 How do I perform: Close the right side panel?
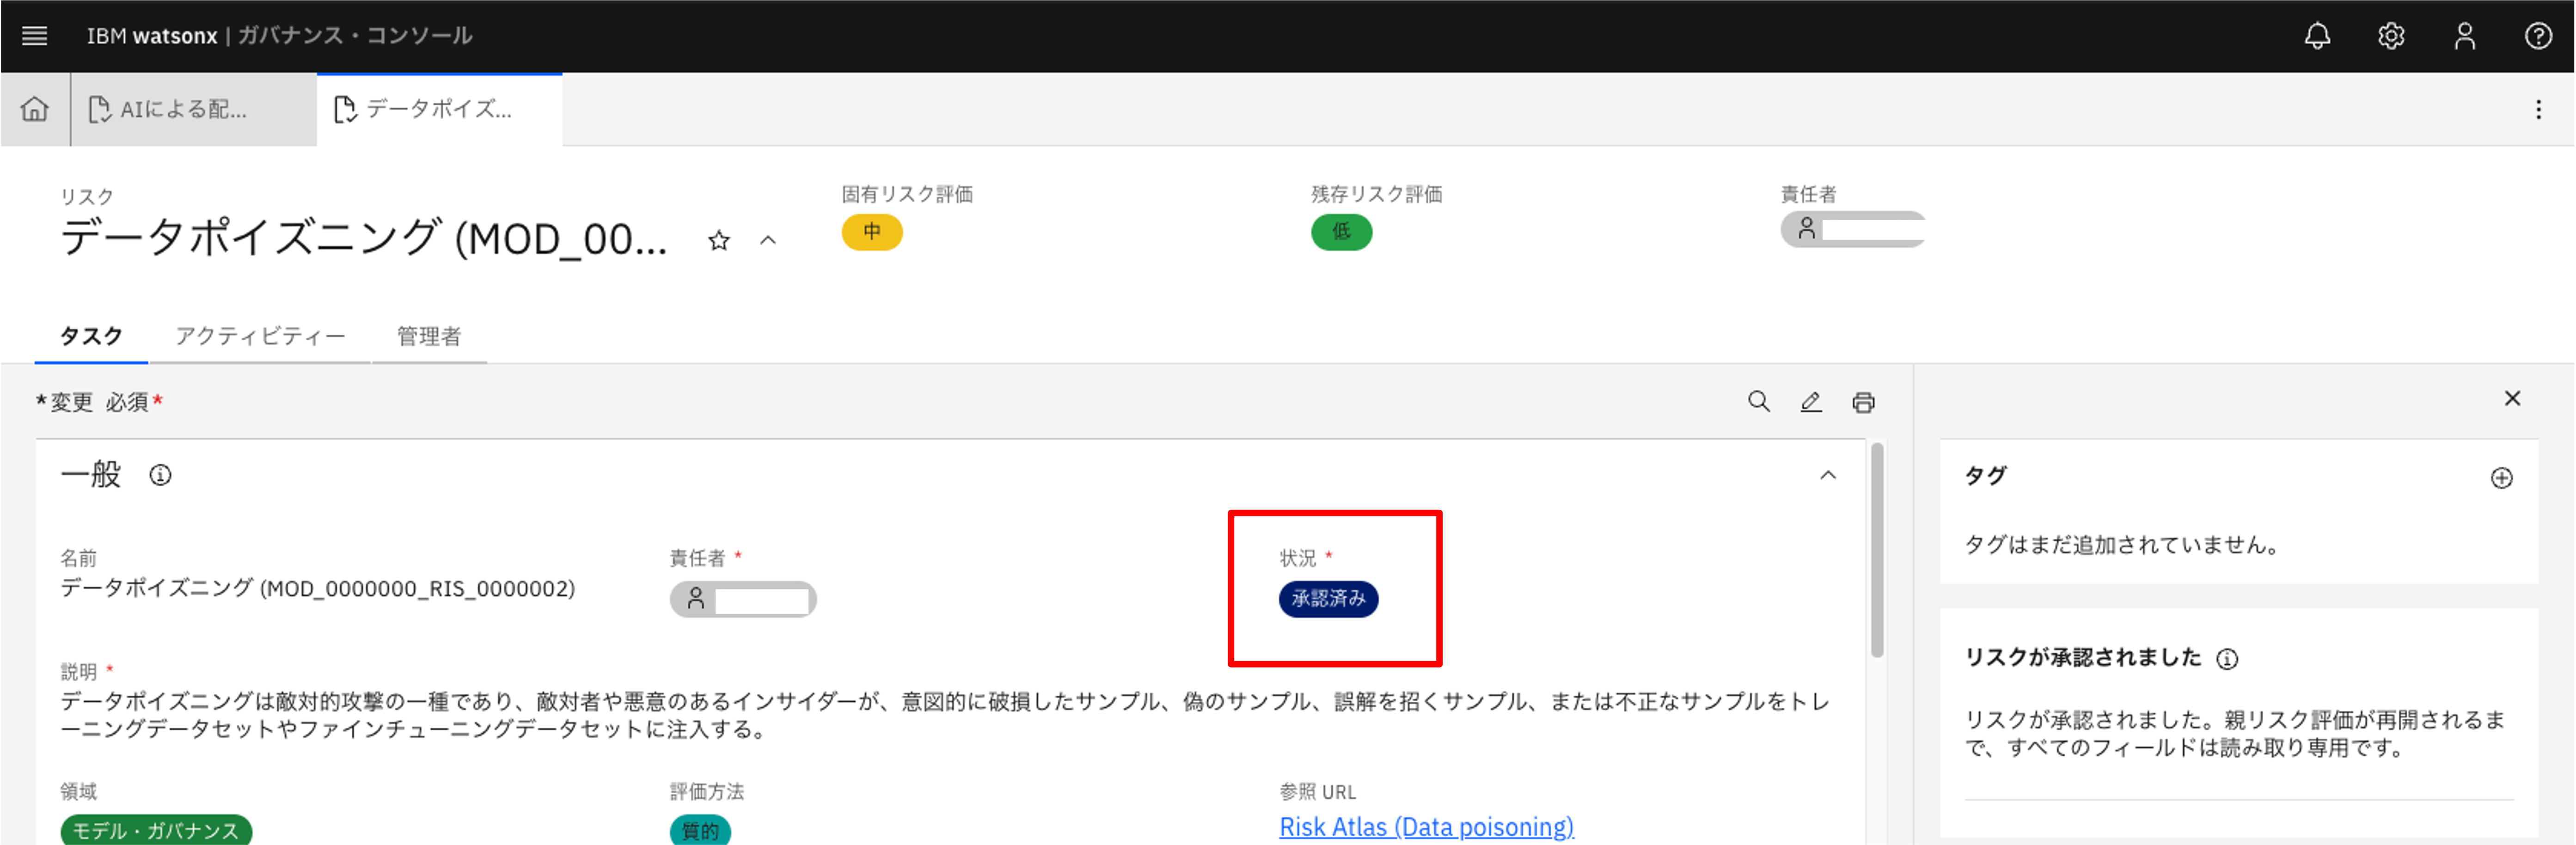tap(2512, 398)
